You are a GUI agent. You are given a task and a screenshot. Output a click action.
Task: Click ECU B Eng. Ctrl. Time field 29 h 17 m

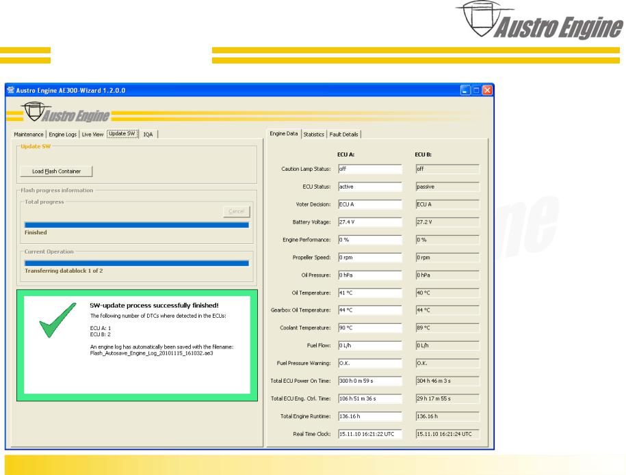(x=447, y=398)
